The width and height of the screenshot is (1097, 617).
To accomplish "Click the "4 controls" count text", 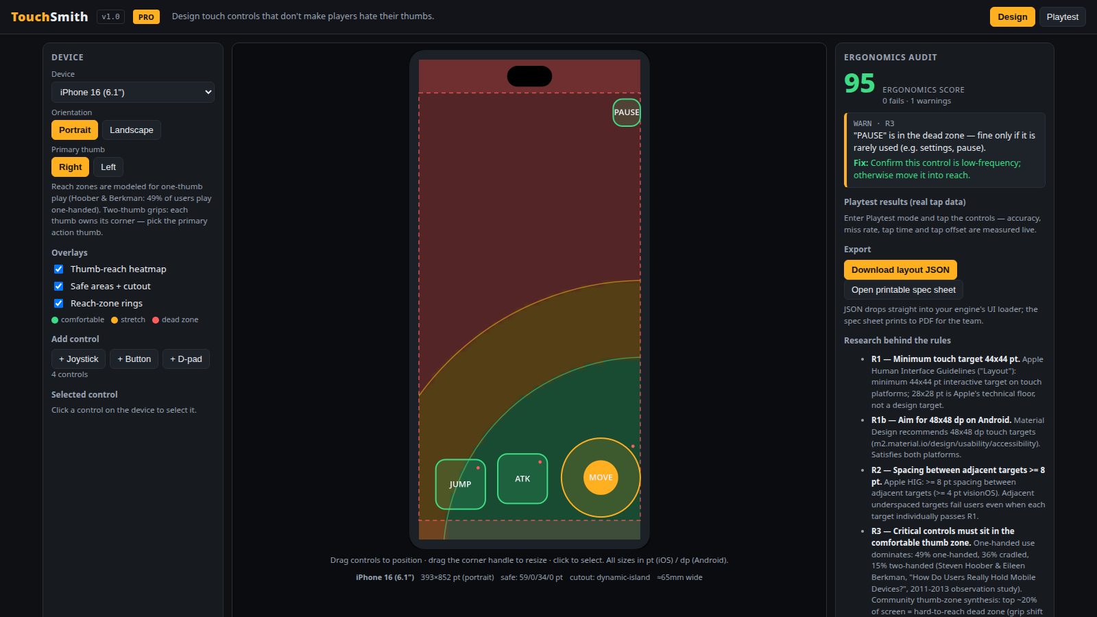I will 69,375.
